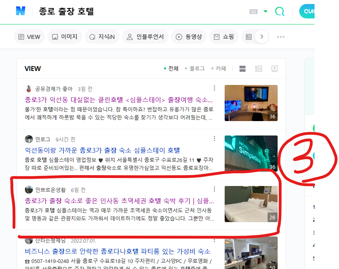Open the three-dot more options menu in tab bar

[x=280, y=37]
